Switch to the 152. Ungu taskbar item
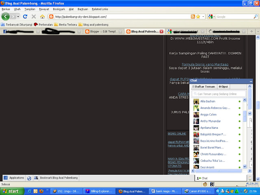The width and height of the screenshot is (260, 195). coord(66,191)
